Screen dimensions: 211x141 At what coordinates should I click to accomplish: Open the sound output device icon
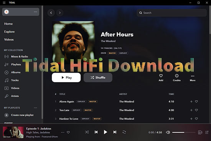[200, 133]
